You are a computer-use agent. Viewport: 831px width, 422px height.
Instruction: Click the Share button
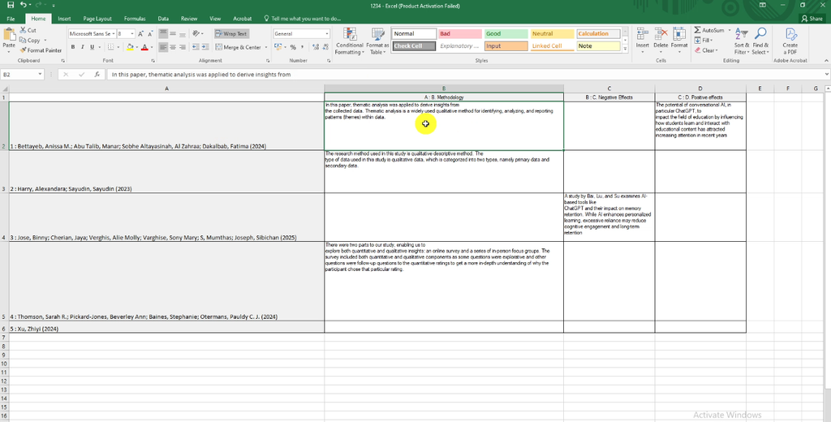point(812,19)
